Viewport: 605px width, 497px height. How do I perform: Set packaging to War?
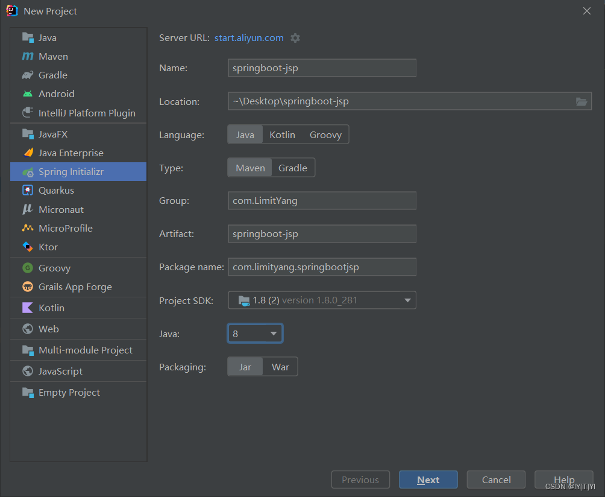pos(280,367)
